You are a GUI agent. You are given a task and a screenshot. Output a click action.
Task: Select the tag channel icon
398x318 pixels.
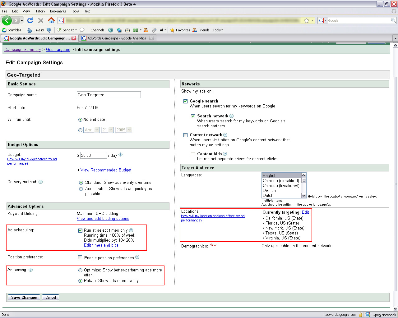tap(154, 30)
